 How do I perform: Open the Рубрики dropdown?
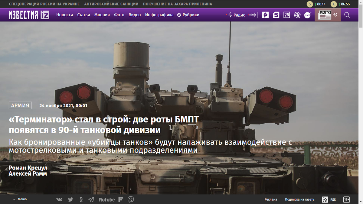click(188, 15)
